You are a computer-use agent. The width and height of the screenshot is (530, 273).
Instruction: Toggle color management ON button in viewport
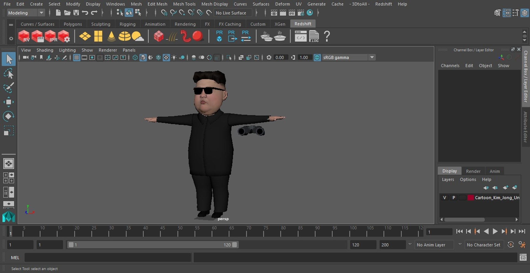(317, 57)
